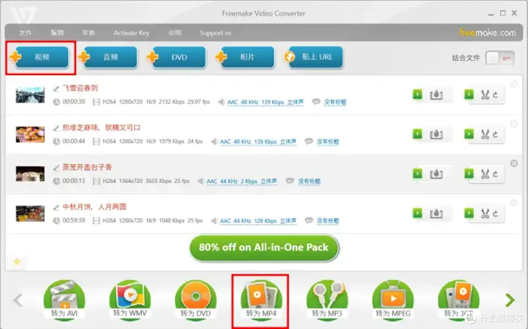Choose 转为 WMV output format
This screenshot has width=528, height=329.
[x=130, y=300]
